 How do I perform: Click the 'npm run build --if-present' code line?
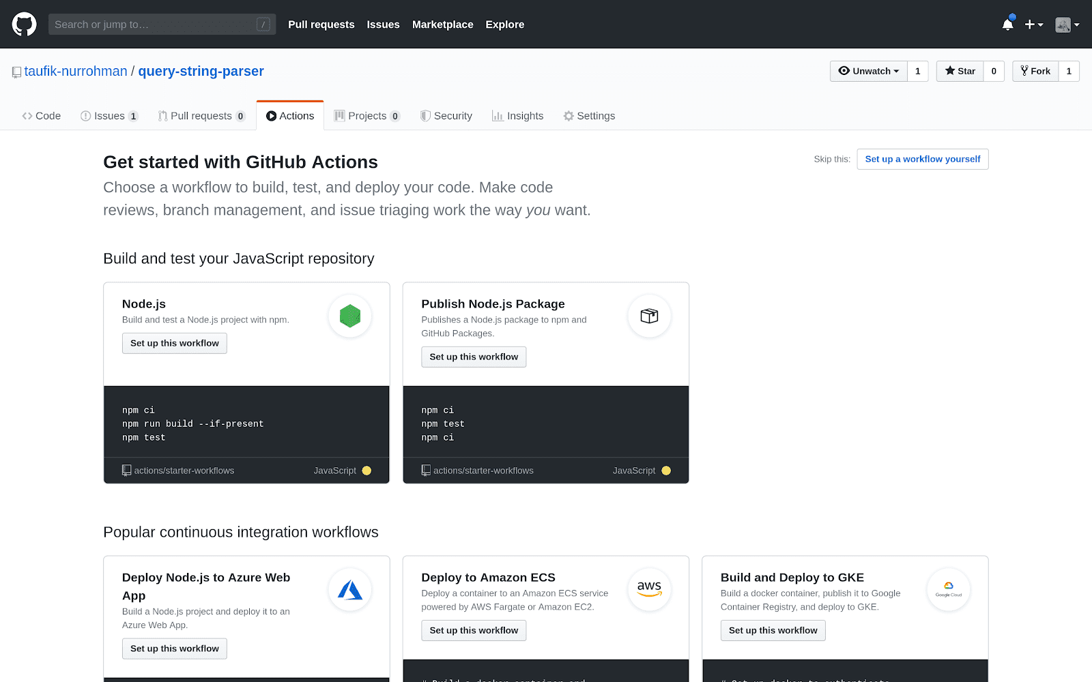click(193, 424)
